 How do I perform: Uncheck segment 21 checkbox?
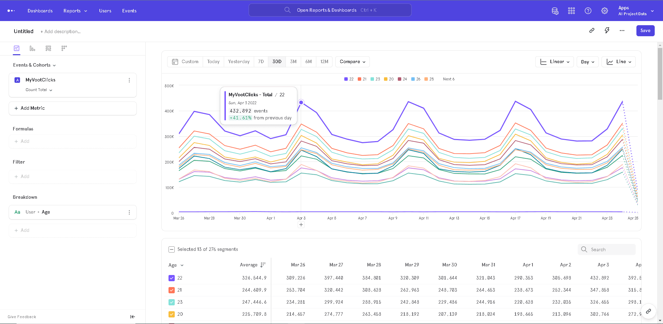(172, 290)
